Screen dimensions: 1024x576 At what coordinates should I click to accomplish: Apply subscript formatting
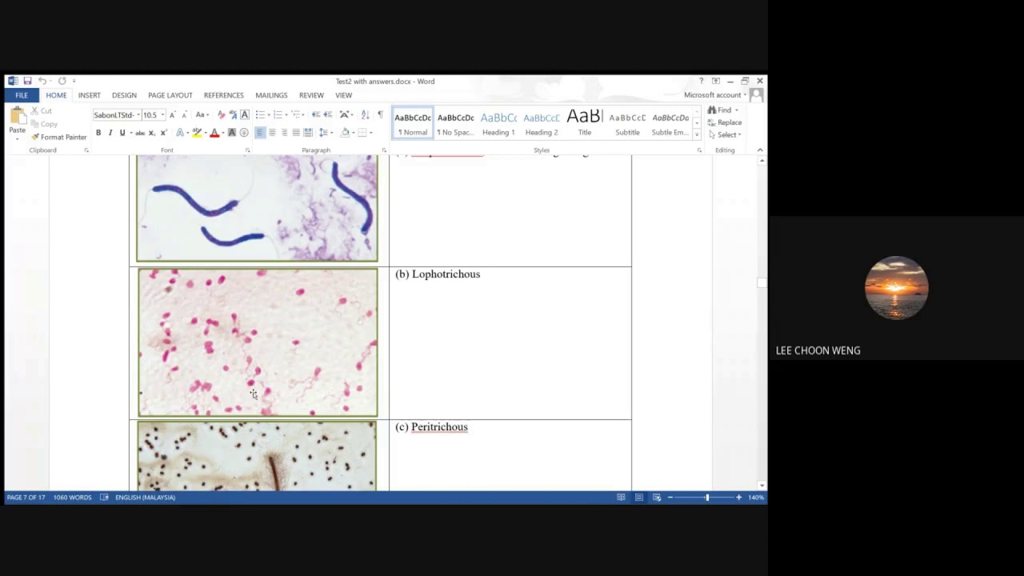152,133
